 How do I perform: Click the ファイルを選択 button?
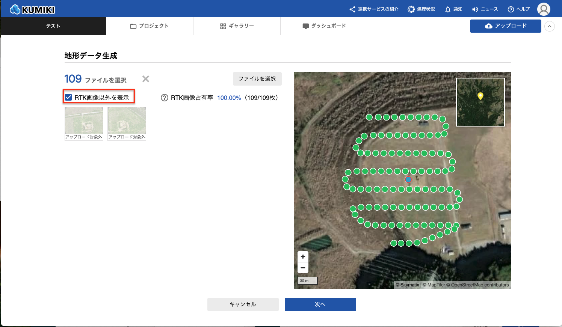coord(257,79)
